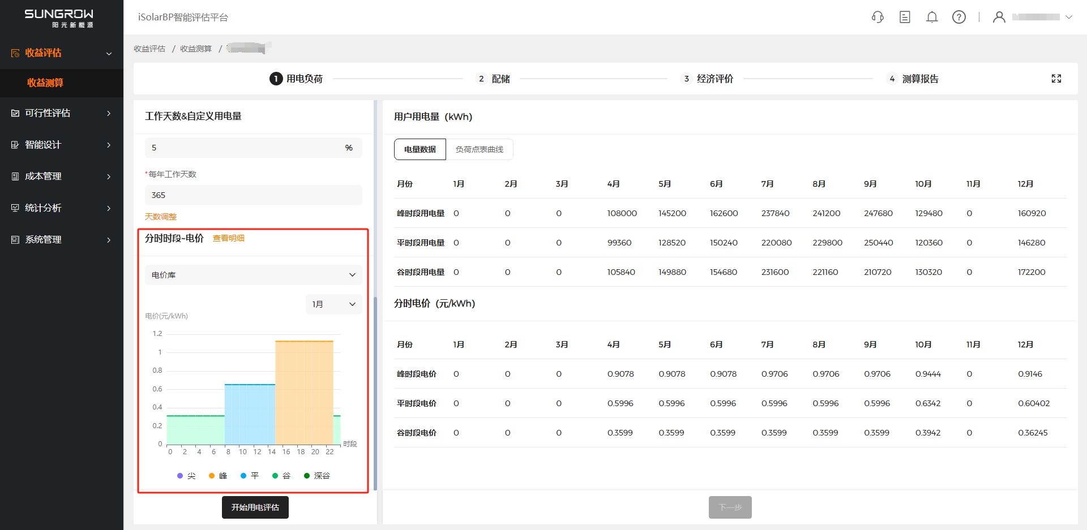Click the 每年工作天数 input field
1087x530 pixels.
pos(253,195)
